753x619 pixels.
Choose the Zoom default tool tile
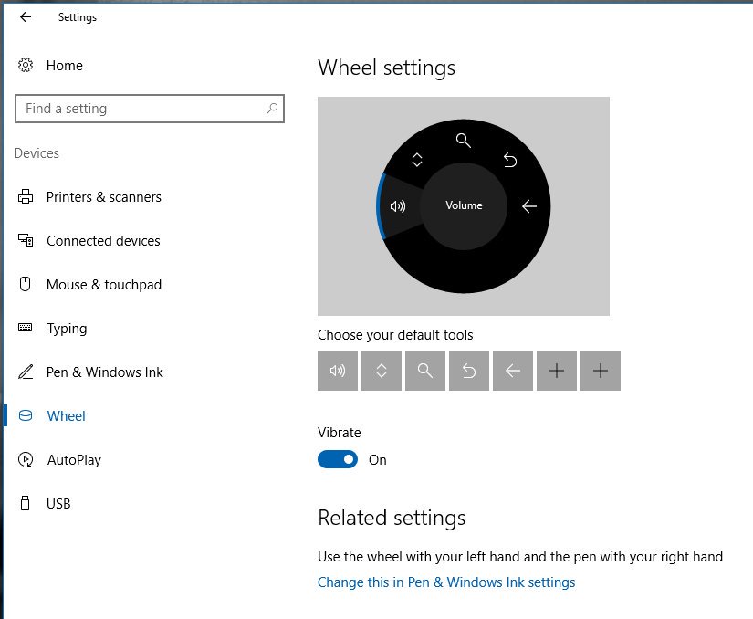pyautogui.click(x=425, y=371)
